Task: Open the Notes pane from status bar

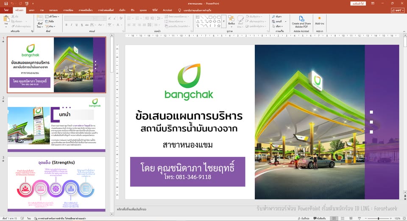Action: click(x=304, y=218)
